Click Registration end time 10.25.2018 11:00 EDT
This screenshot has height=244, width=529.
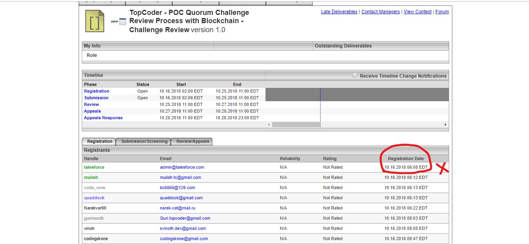coord(237,91)
